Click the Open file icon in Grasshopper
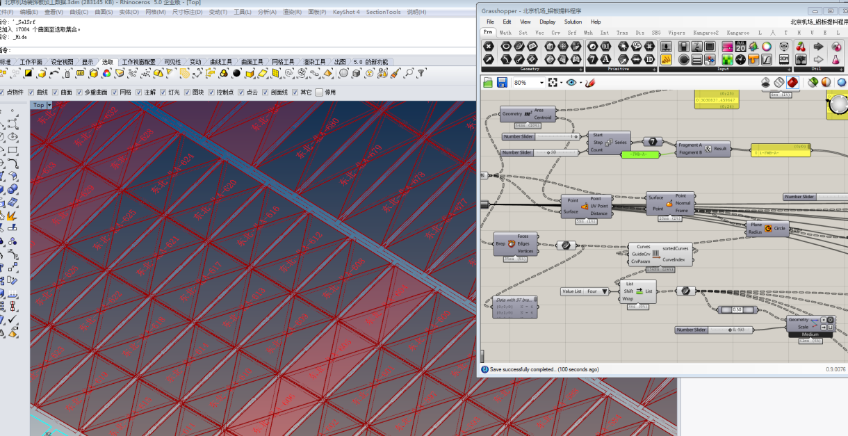The image size is (848, 436). [488, 83]
